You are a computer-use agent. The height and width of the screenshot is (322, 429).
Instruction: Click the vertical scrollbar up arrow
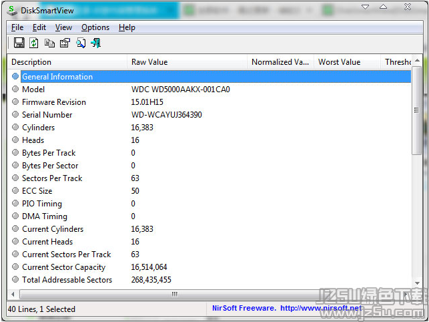coord(417,60)
